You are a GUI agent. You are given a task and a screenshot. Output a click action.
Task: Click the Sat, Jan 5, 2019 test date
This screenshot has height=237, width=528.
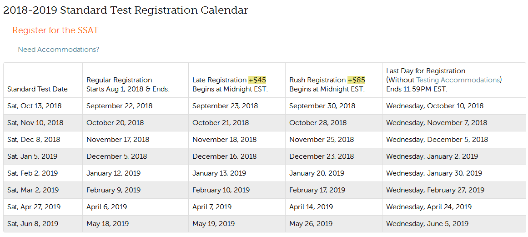click(x=32, y=156)
